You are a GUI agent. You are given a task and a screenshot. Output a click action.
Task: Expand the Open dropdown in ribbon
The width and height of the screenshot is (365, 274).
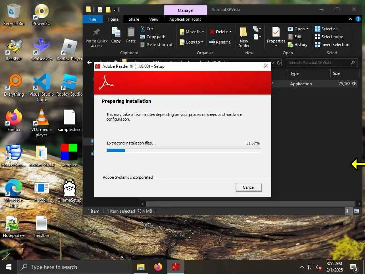coord(307,29)
